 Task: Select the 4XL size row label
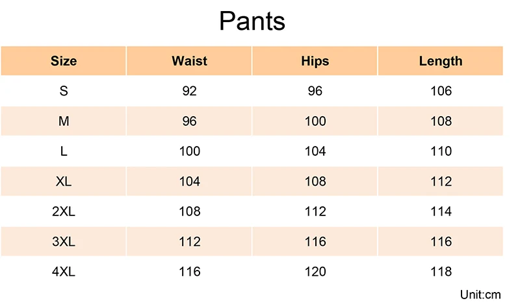coord(64,271)
